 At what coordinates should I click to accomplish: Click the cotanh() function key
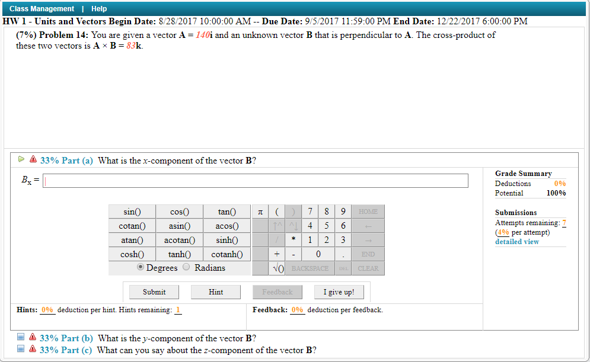click(x=227, y=254)
